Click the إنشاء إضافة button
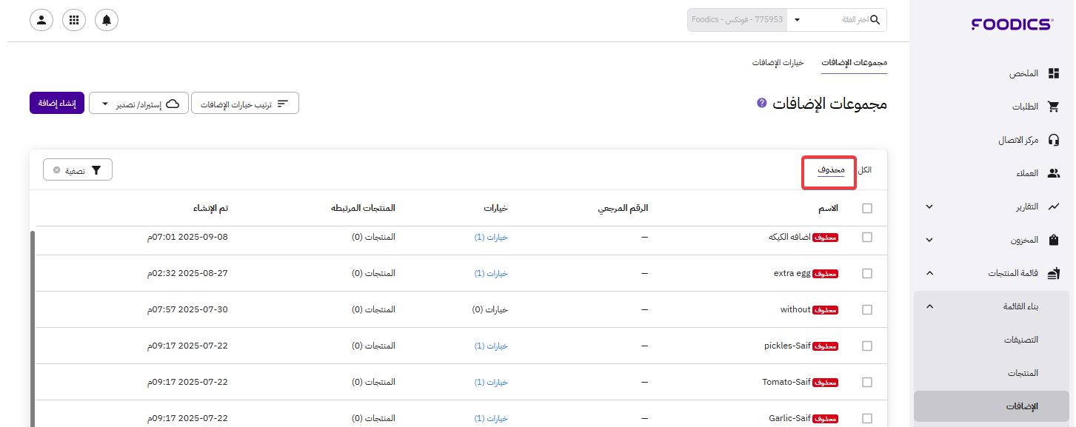 57,104
